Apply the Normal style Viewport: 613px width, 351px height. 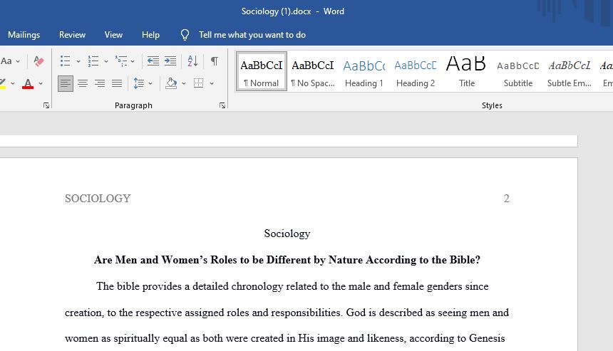pos(262,71)
